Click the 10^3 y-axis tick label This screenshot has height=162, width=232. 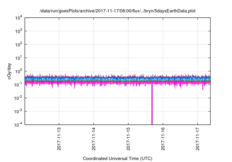18,31
